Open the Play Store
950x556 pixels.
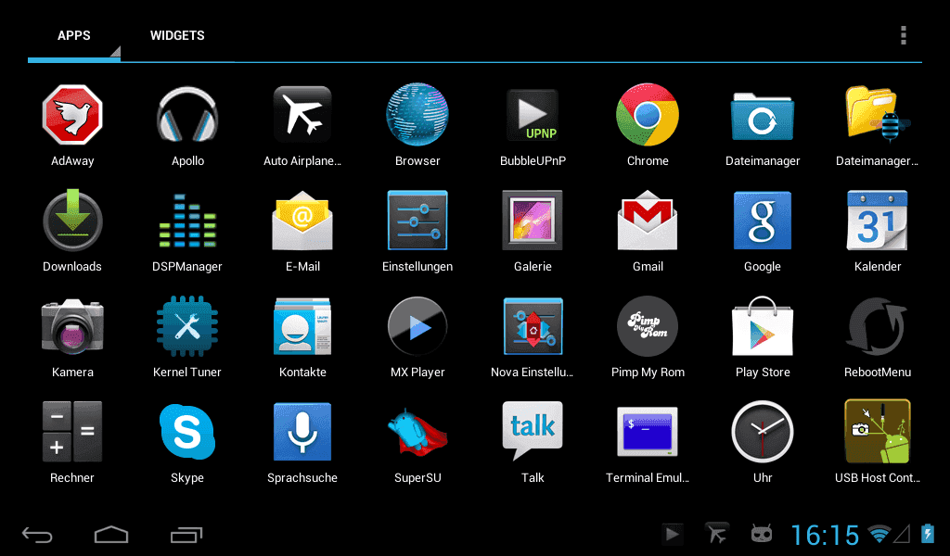point(763,326)
